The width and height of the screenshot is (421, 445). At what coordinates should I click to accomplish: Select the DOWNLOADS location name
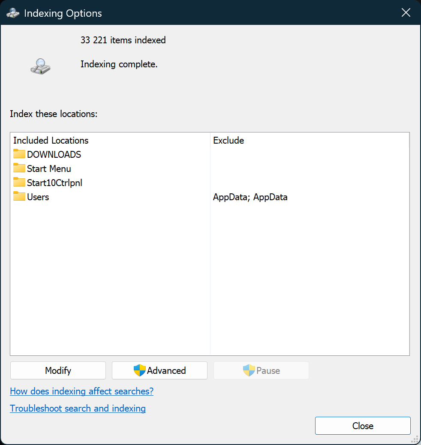[54, 155]
